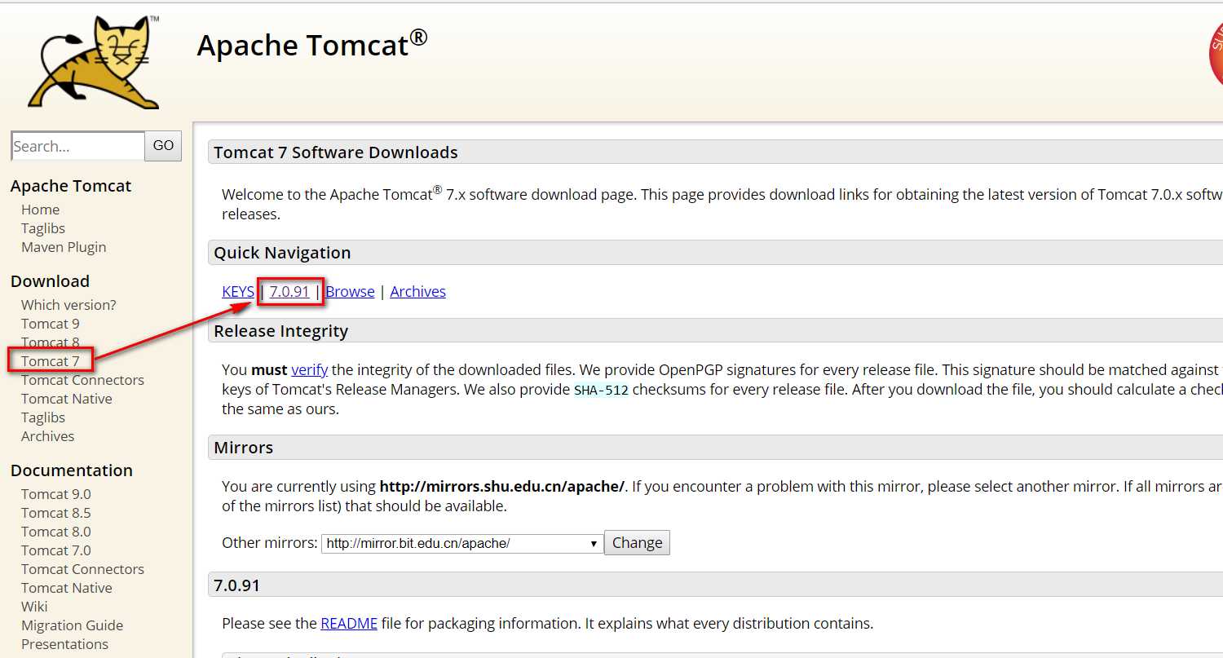Open Tomcat Connectors under Documentation

coord(82,569)
